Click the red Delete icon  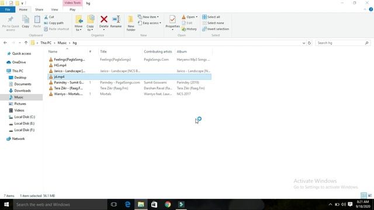tap(104, 19)
